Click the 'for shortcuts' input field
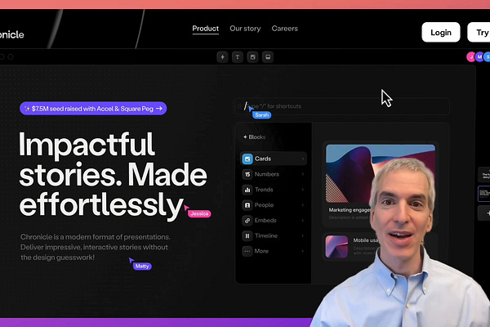This screenshot has width=490, height=327. pos(342,106)
